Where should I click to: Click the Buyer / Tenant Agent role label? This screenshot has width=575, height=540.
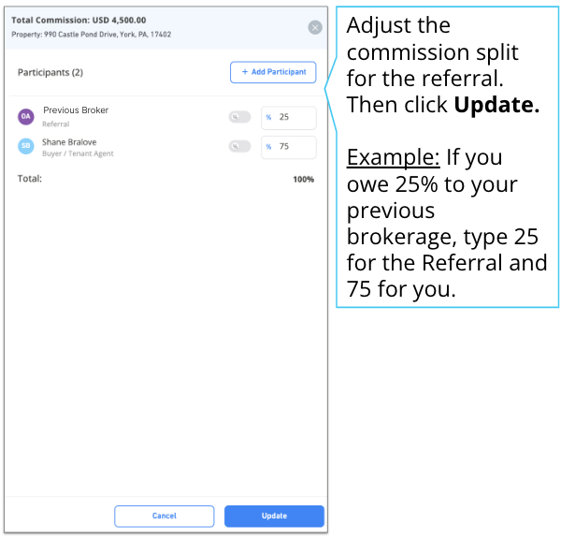pyautogui.click(x=78, y=153)
